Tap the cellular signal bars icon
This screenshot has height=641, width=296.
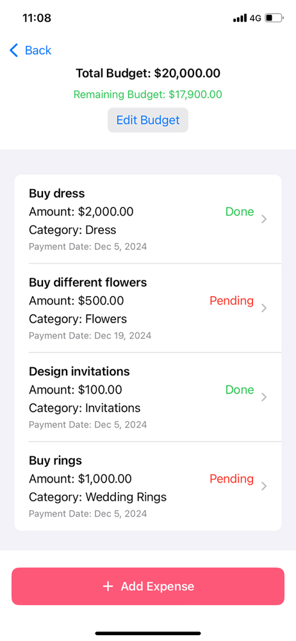[x=240, y=18]
